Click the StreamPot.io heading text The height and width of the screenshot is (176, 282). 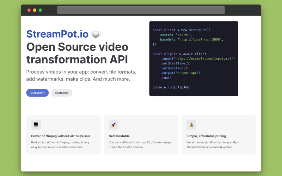click(x=57, y=34)
